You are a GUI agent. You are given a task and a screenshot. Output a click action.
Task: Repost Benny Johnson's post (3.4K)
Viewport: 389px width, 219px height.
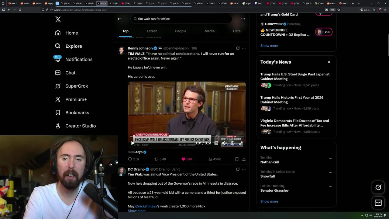[160, 159]
